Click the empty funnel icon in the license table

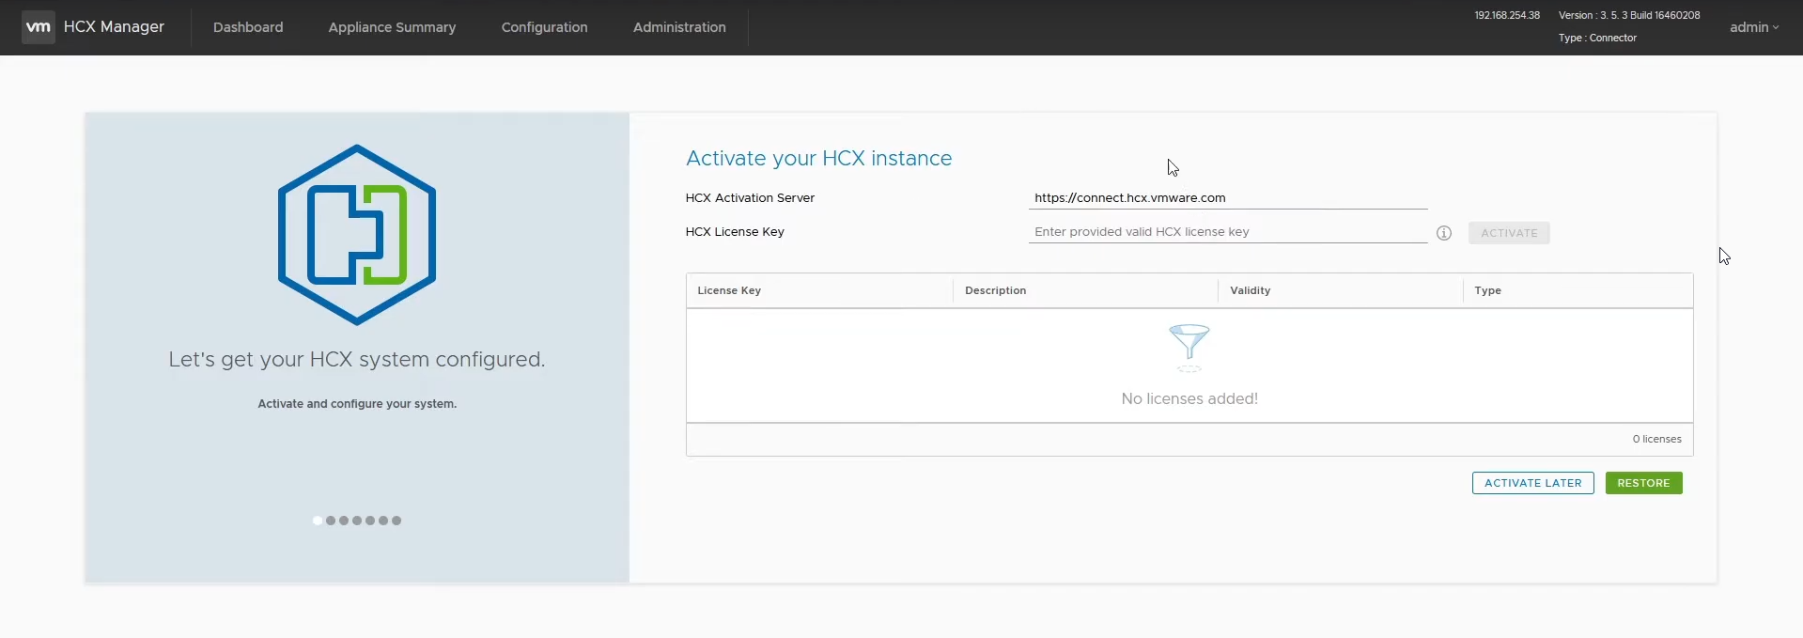1189,347
